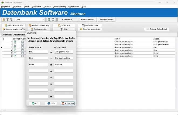Click Abbrechen to cancel the dialog
Screen dimensions: 178x115
[68, 103]
